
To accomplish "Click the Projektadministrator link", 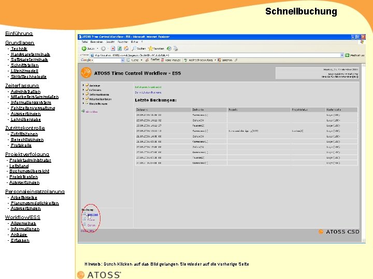I will (x=30, y=160).
